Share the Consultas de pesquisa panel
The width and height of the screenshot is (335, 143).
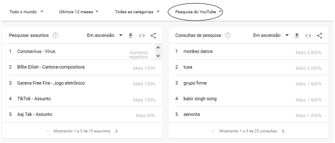point(319,36)
